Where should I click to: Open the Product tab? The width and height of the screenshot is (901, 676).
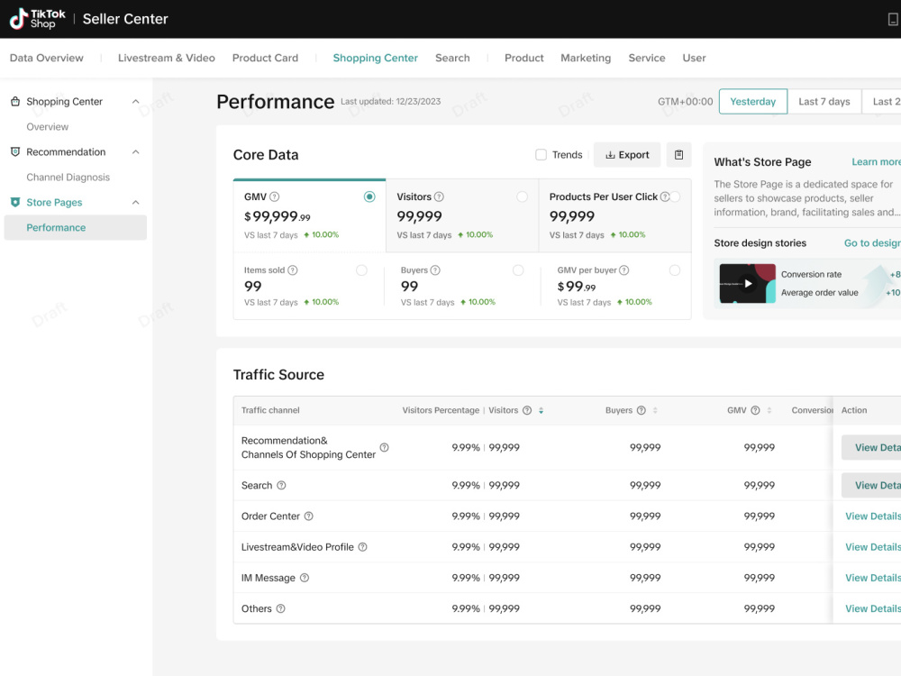524,58
